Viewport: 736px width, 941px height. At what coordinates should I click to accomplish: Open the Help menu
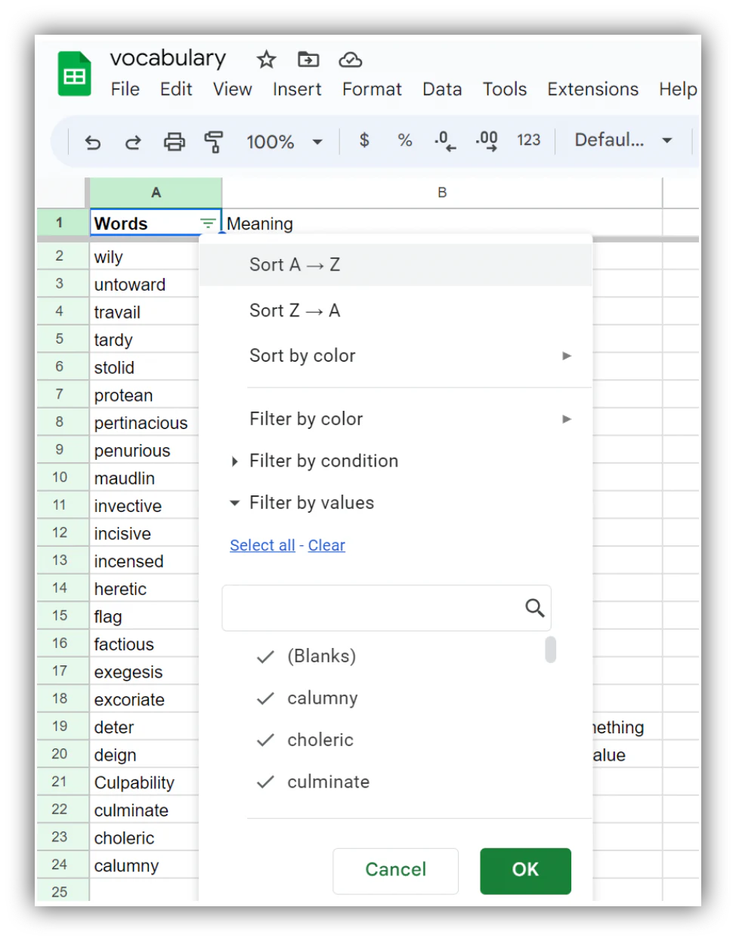point(678,89)
